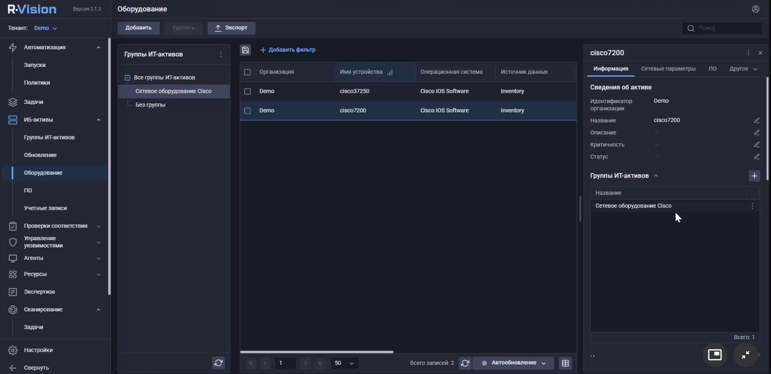
Task: Click the Экспорт button
Action: 231,28
